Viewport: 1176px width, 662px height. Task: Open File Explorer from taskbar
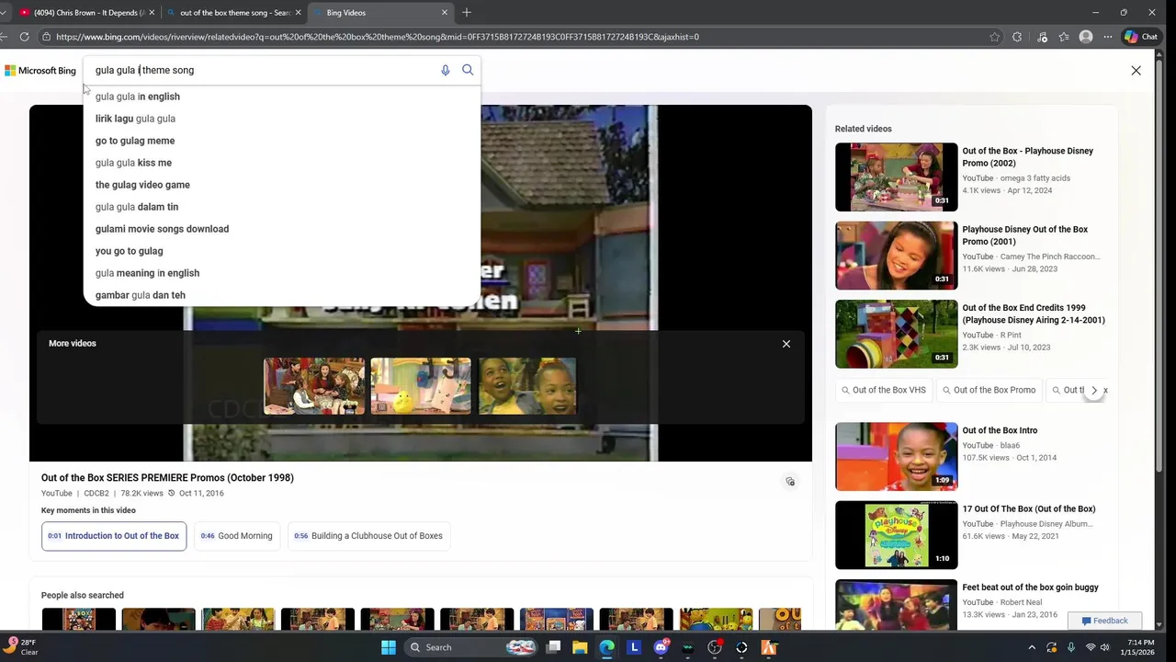(580, 647)
